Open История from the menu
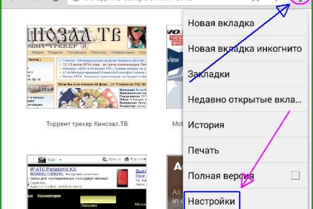The image size is (313, 209). (206, 125)
